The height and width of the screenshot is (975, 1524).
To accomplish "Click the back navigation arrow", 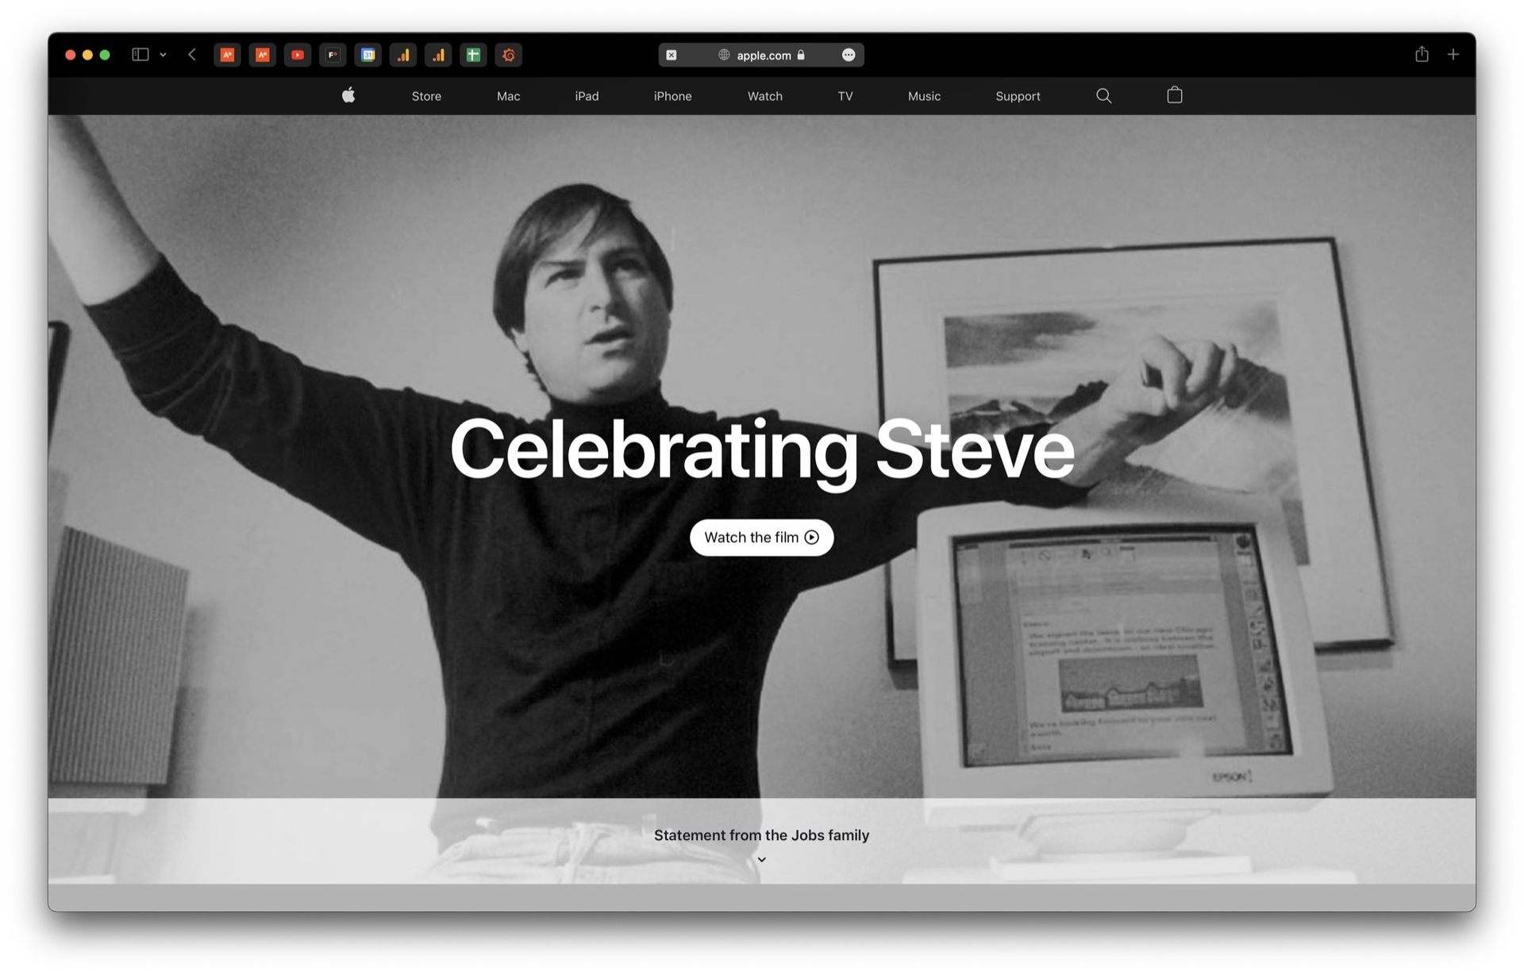I will click(x=191, y=54).
